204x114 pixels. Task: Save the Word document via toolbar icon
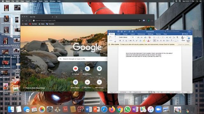pyautogui.click(x=121, y=31)
